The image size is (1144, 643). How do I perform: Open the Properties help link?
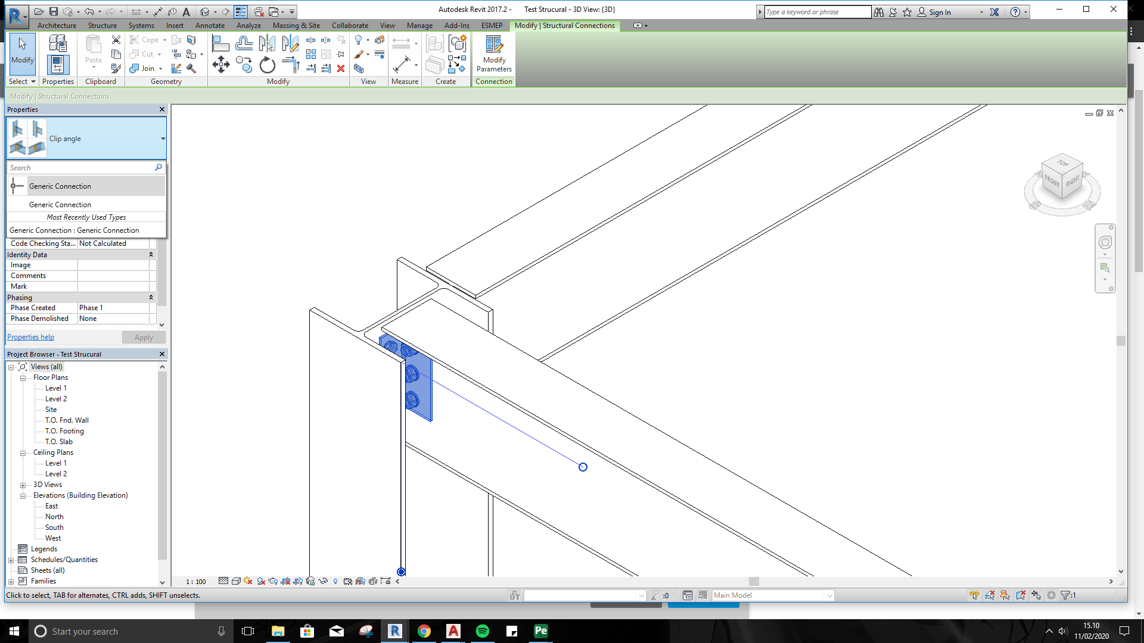30,336
